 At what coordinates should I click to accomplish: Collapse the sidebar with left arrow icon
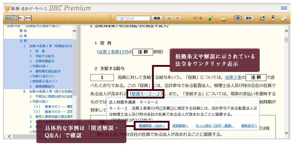21,18
